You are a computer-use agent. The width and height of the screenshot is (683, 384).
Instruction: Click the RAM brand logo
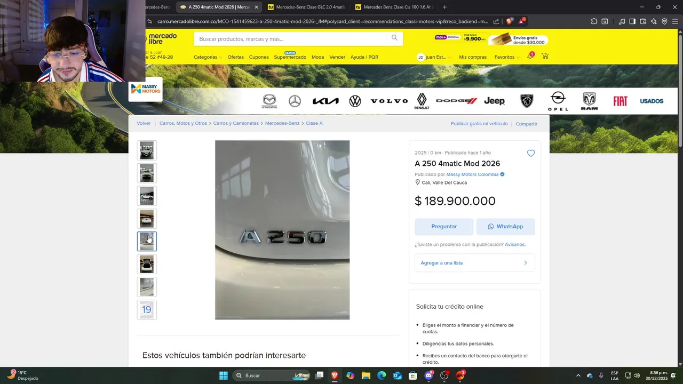[x=589, y=101]
